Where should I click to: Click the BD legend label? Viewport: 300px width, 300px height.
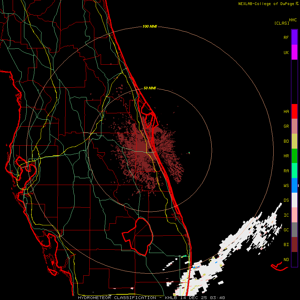tap(286, 141)
